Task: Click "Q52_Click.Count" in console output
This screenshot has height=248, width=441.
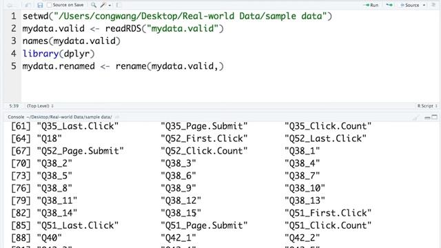Action: tap(204, 151)
